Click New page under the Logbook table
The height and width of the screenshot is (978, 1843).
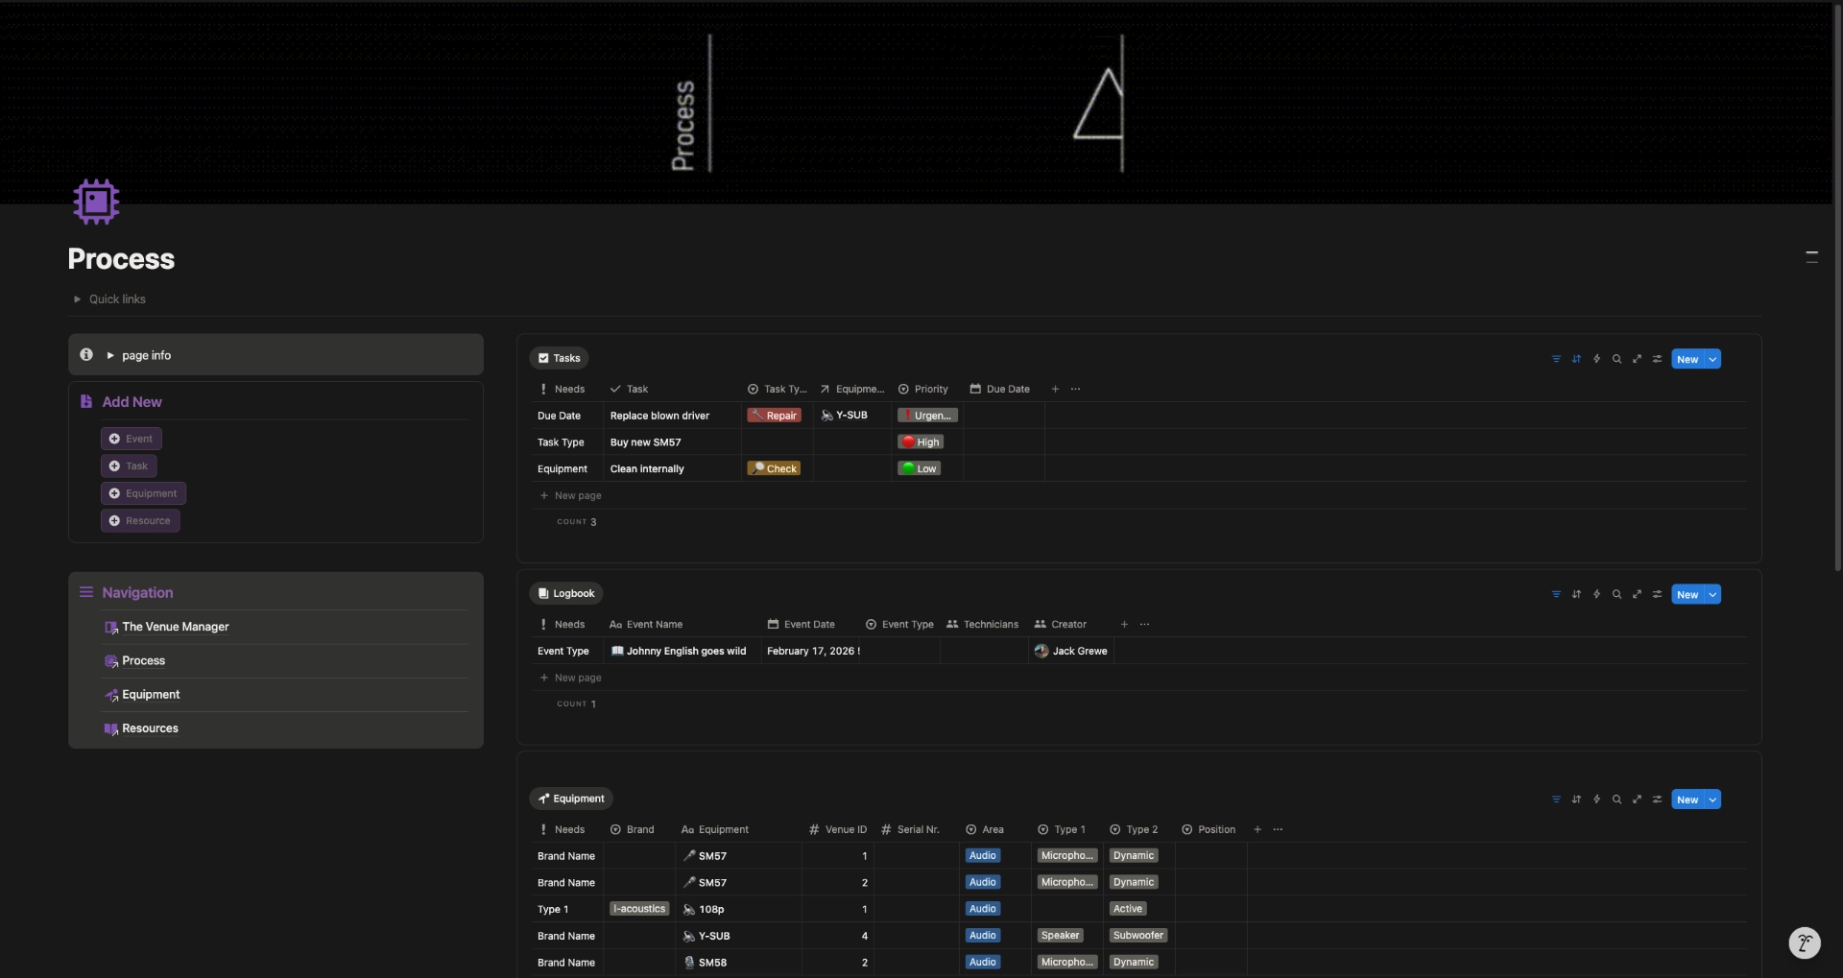coord(571,677)
